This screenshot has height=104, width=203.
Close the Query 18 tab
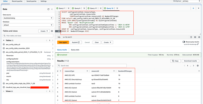[x=117, y=8]
